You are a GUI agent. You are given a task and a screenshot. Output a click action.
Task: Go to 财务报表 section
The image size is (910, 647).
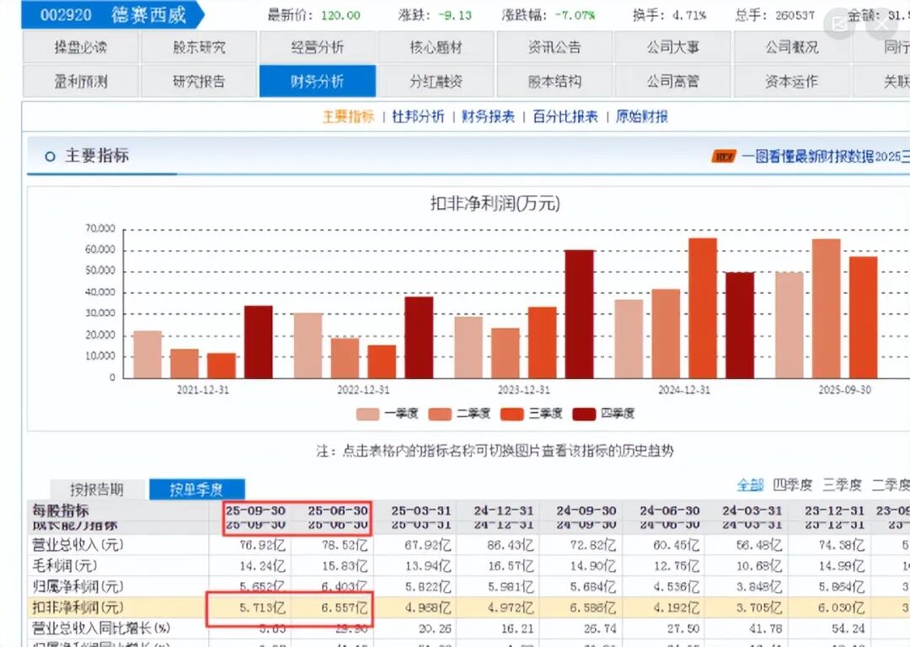[x=488, y=116]
